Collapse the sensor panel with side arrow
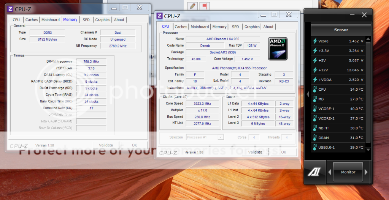This screenshot has width=389, height=200. pyautogui.click(x=308, y=94)
